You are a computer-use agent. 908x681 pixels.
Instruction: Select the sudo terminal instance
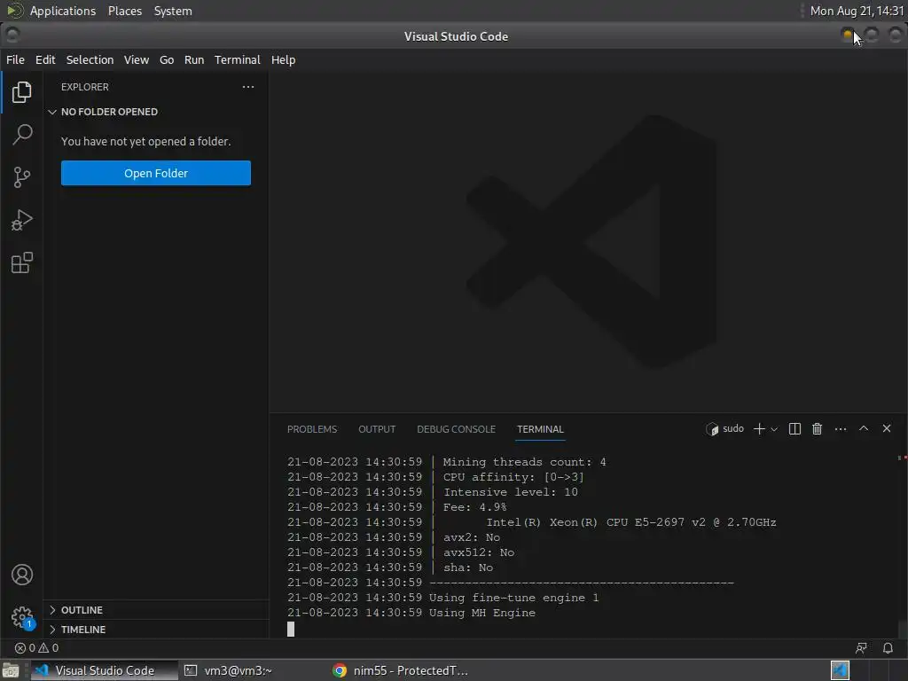point(724,428)
